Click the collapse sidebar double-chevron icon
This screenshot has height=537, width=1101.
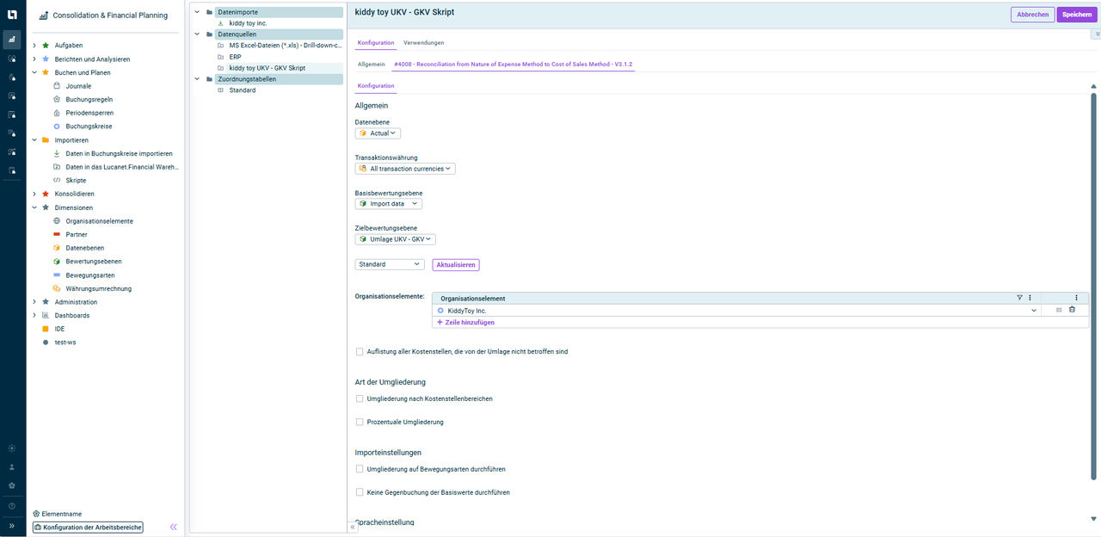(173, 527)
